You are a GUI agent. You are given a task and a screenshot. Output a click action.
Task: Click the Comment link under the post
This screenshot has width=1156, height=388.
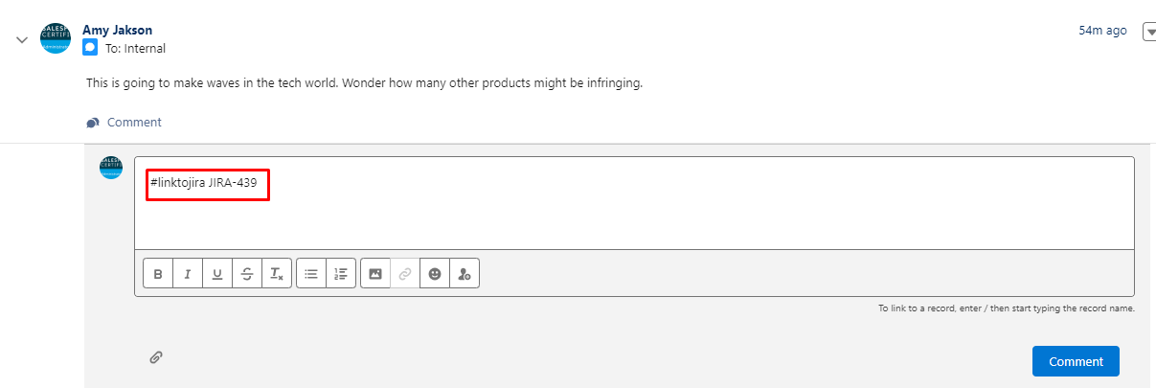point(124,122)
